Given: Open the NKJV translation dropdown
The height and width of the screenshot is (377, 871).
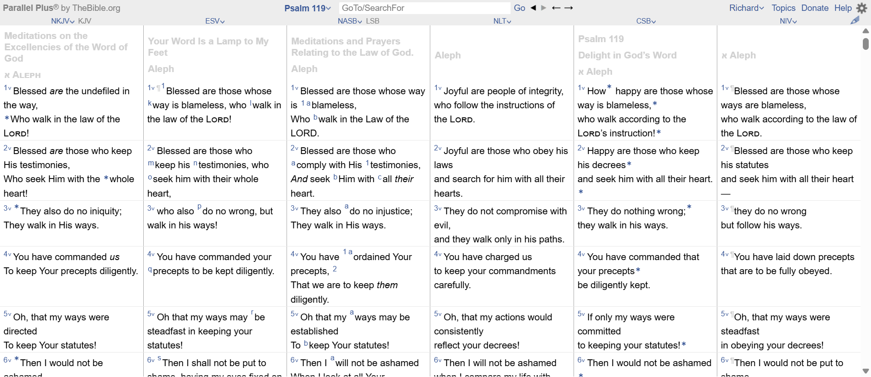Looking at the screenshot, I should 63,21.
